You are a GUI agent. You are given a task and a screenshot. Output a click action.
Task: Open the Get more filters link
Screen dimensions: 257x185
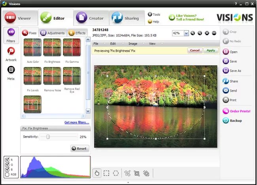click(x=77, y=122)
